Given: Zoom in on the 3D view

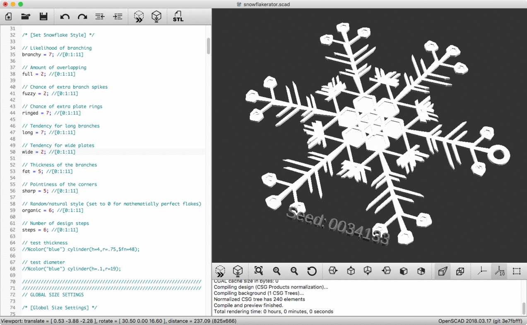Looking at the screenshot, I should point(277,271).
